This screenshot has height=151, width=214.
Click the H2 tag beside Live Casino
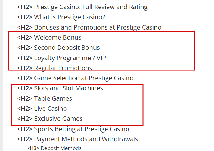coord(25,109)
